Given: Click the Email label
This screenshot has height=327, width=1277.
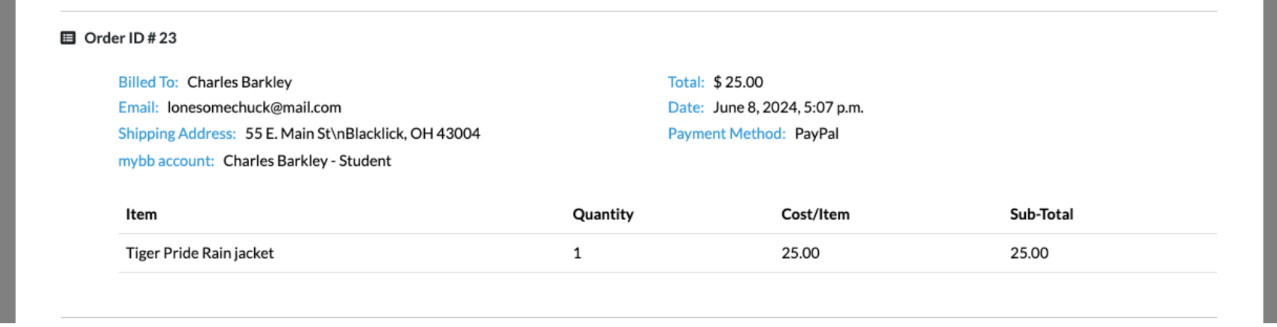Looking at the screenshot, I should [x=138, y=108].
